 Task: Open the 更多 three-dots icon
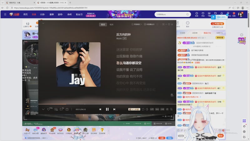(187, 24)
